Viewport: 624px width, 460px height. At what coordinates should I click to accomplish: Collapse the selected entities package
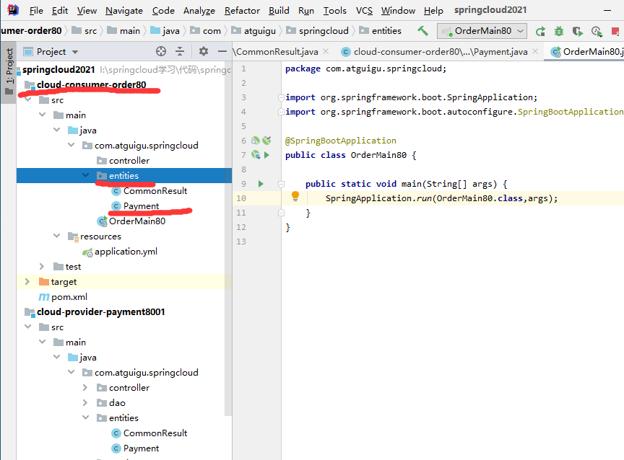[85, 175]
